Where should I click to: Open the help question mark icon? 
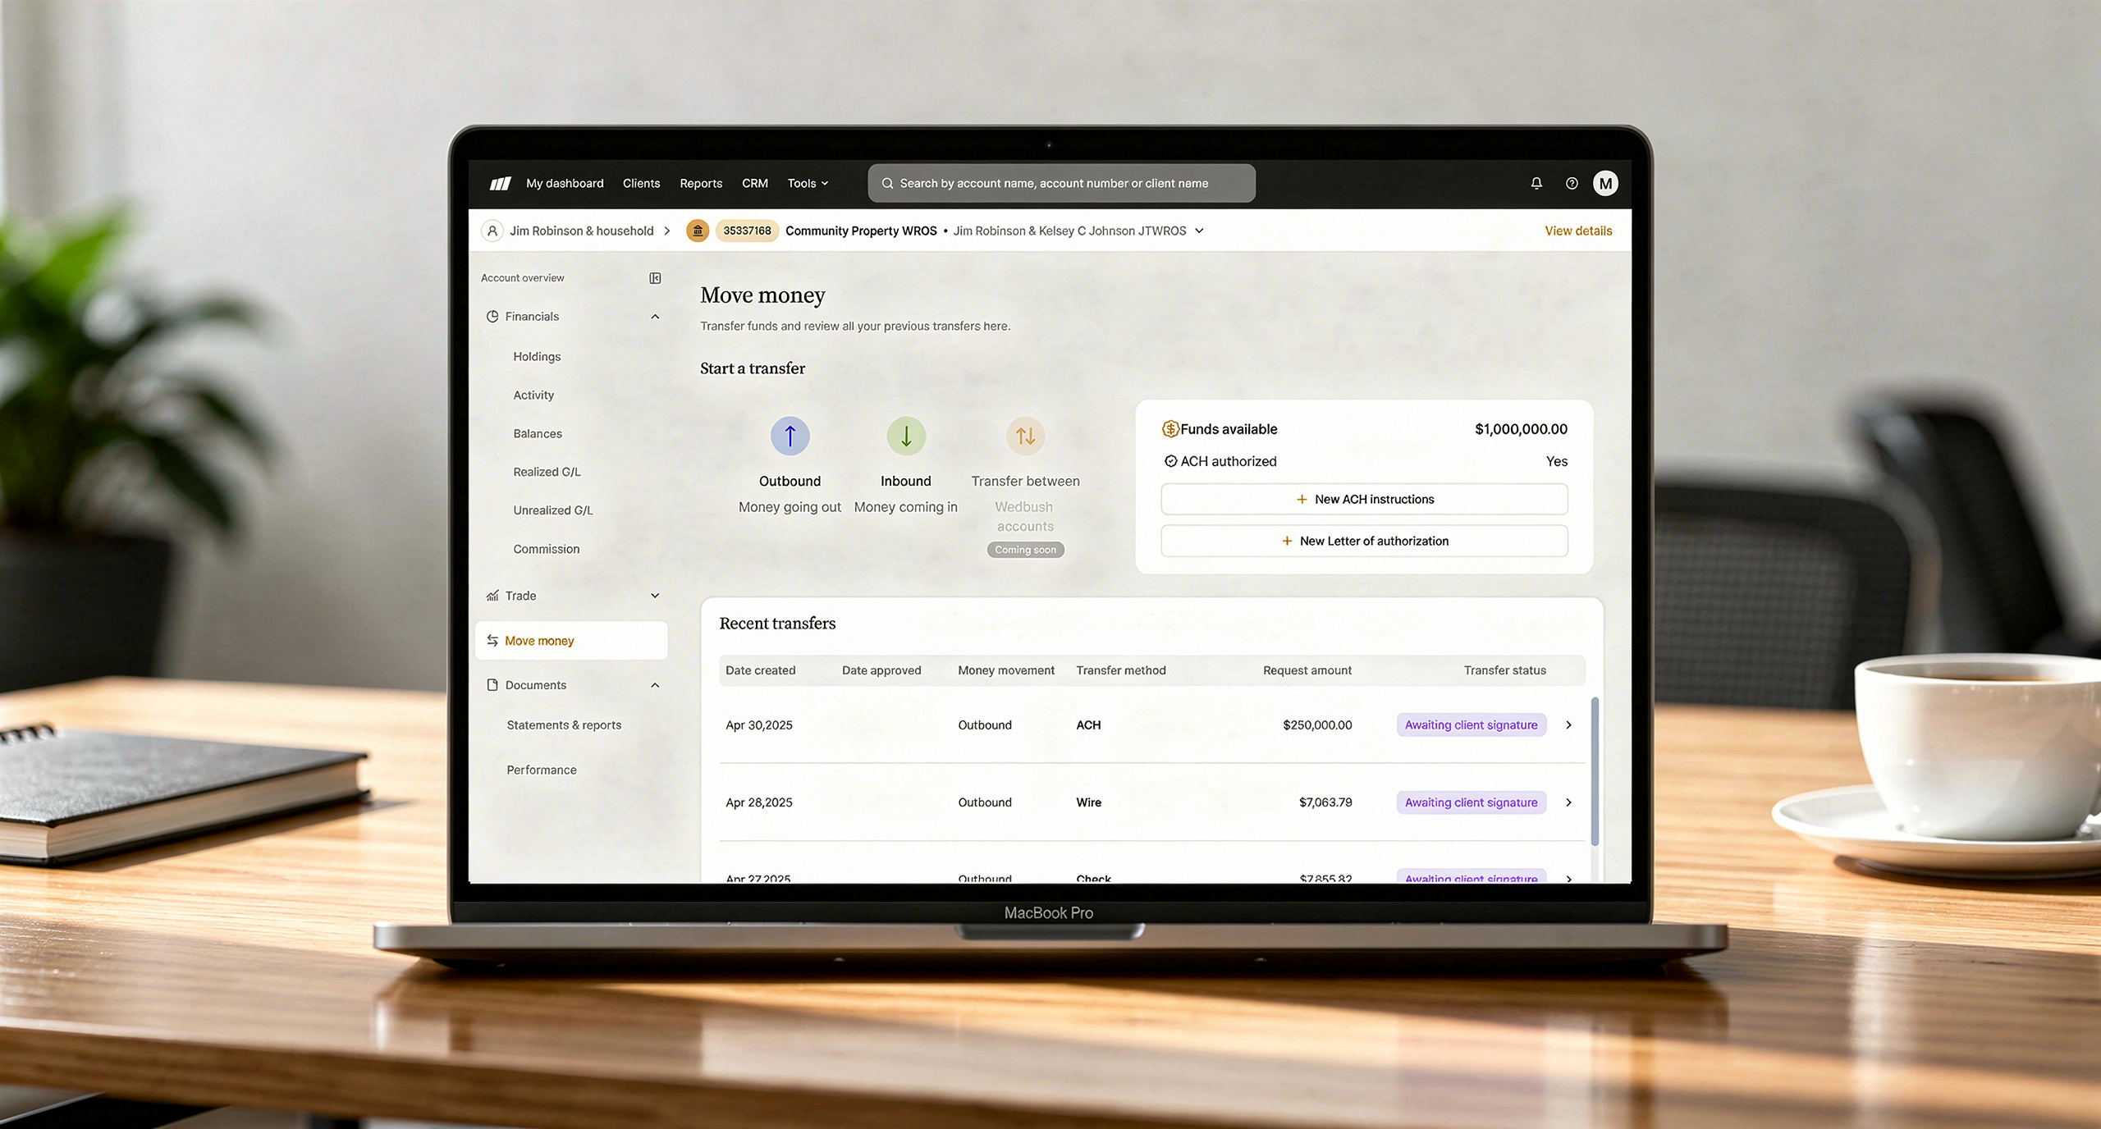1572,183
